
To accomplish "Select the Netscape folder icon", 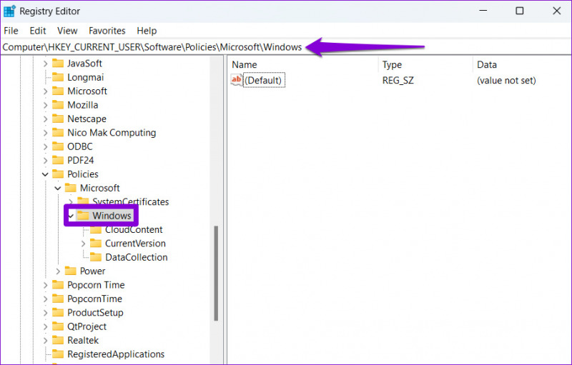I will pos(58,119).
